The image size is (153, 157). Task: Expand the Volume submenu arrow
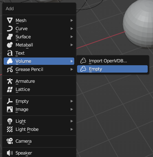click(x=72, y=61)
